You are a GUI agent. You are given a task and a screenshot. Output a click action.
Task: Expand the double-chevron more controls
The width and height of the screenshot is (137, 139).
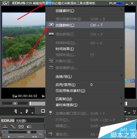point(134,112)
